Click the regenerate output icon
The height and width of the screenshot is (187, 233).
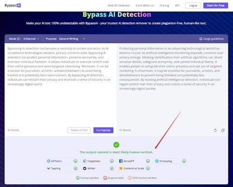215,130
